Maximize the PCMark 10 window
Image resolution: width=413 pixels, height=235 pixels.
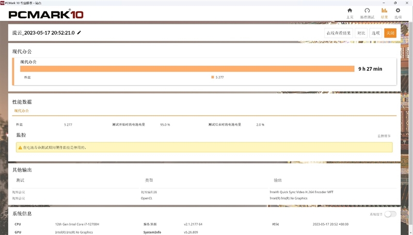coord(395,3)
